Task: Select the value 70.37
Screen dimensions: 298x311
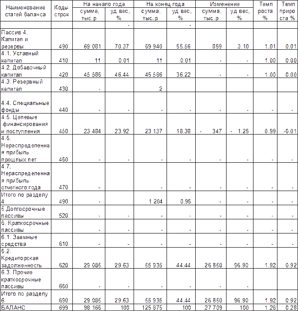Action: click(122, 46)
